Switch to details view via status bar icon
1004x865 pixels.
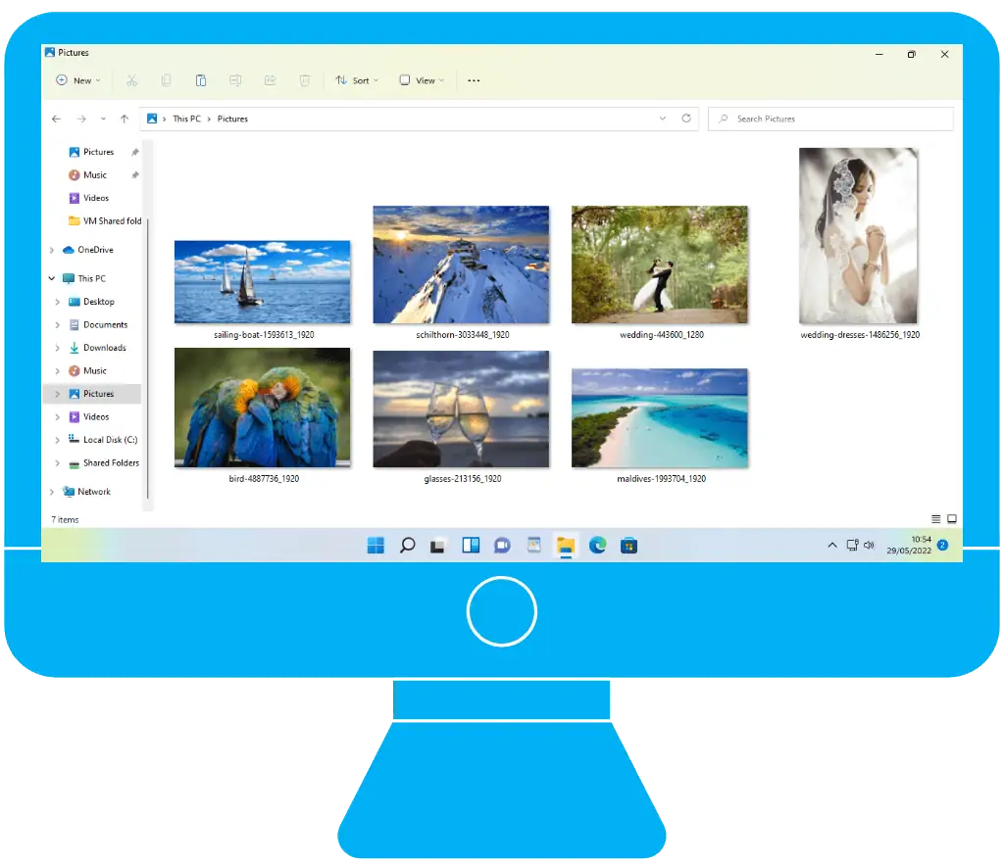[x=935, y=517]
